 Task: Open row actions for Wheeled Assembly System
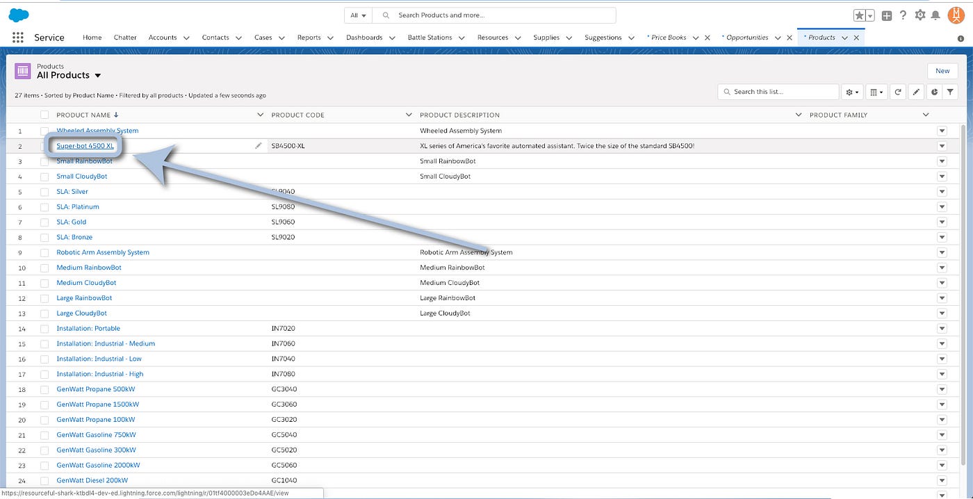[942, 131]
